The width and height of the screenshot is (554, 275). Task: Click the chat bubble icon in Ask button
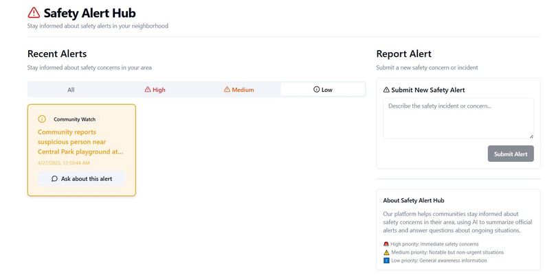[54, 179]
